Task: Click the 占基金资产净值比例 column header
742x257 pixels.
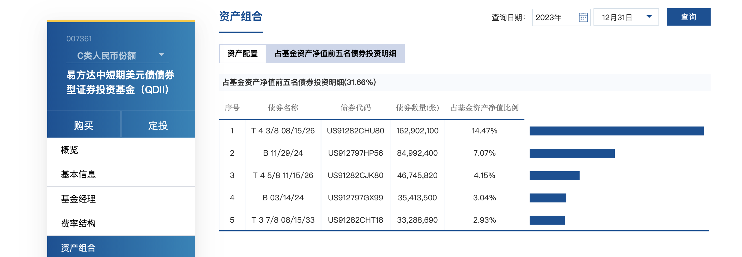Action: pos(484,108)
